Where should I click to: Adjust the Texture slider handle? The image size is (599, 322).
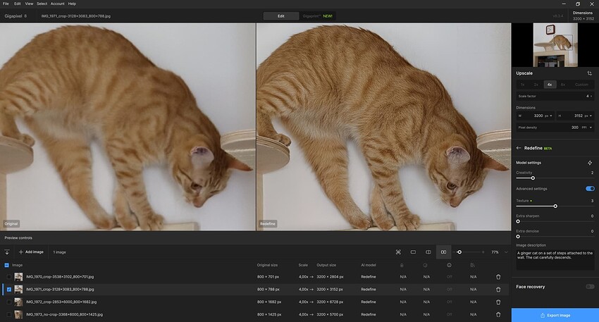(x=555, y=206)
